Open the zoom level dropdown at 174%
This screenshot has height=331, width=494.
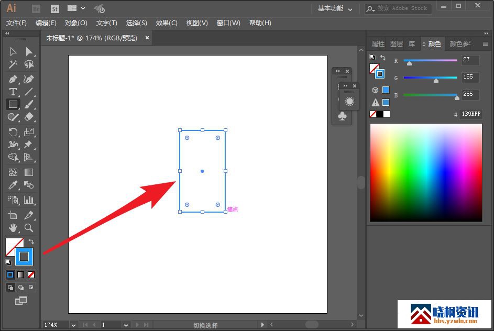point(73,325)
